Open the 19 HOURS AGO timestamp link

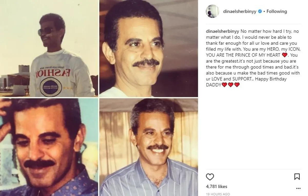click(218, 194)
